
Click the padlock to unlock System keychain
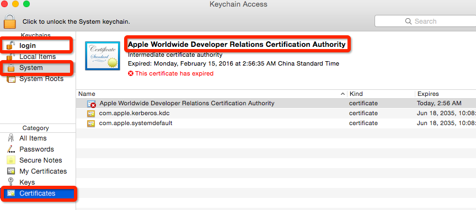coord(10,22)
